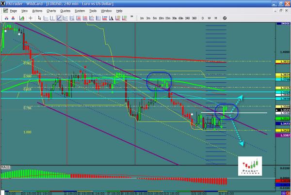
Task: Select the vertical bars drawing tool
Action: pyautogui.click(x=98, y=18)
